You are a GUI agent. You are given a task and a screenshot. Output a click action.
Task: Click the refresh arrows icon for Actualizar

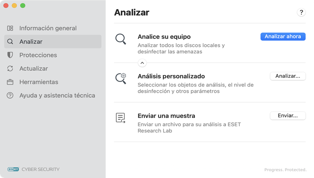click(x=10, y=69)
